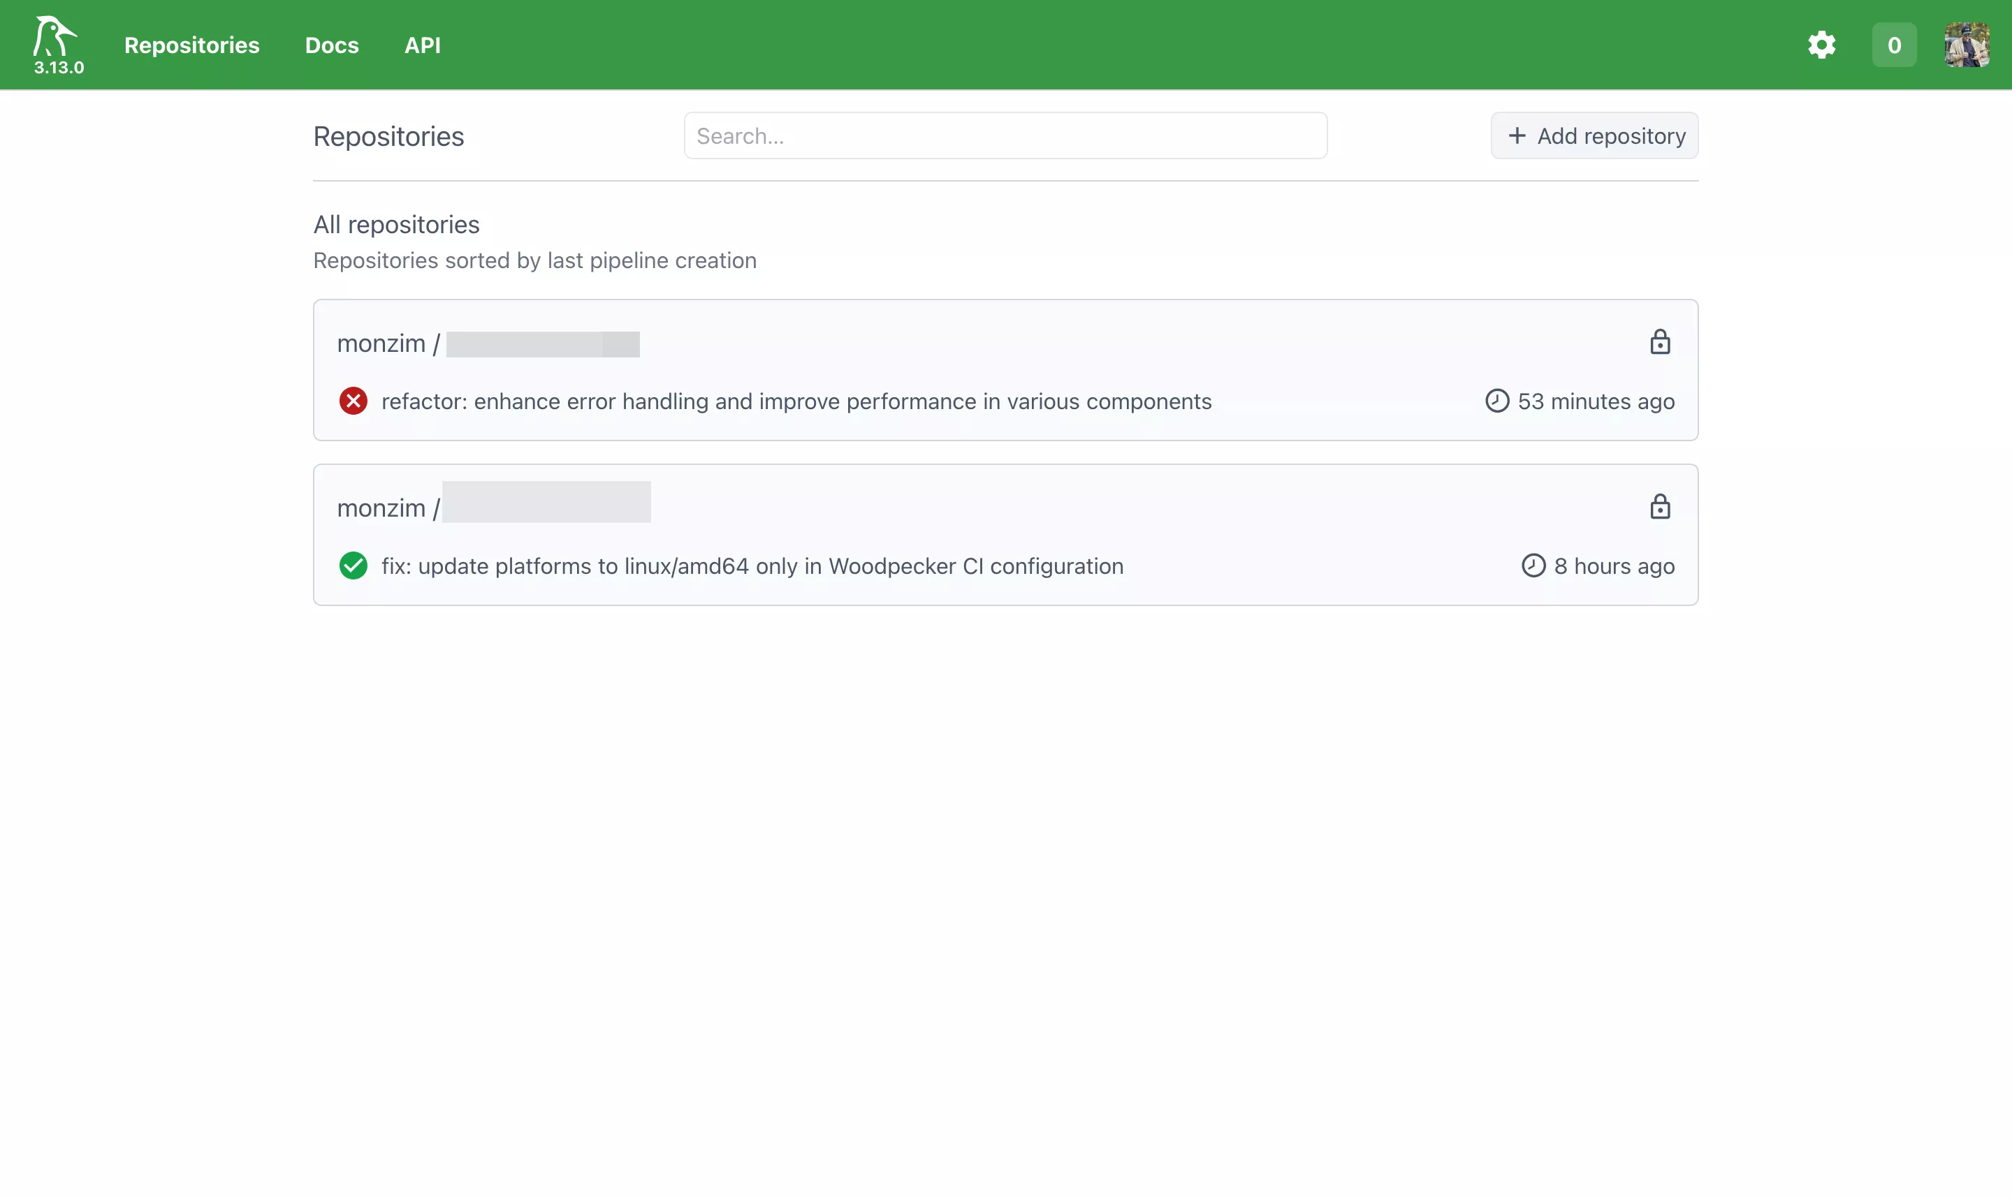Open the API nav link
Viewport: 2012px width, 1198px height.
pos(423,45)
